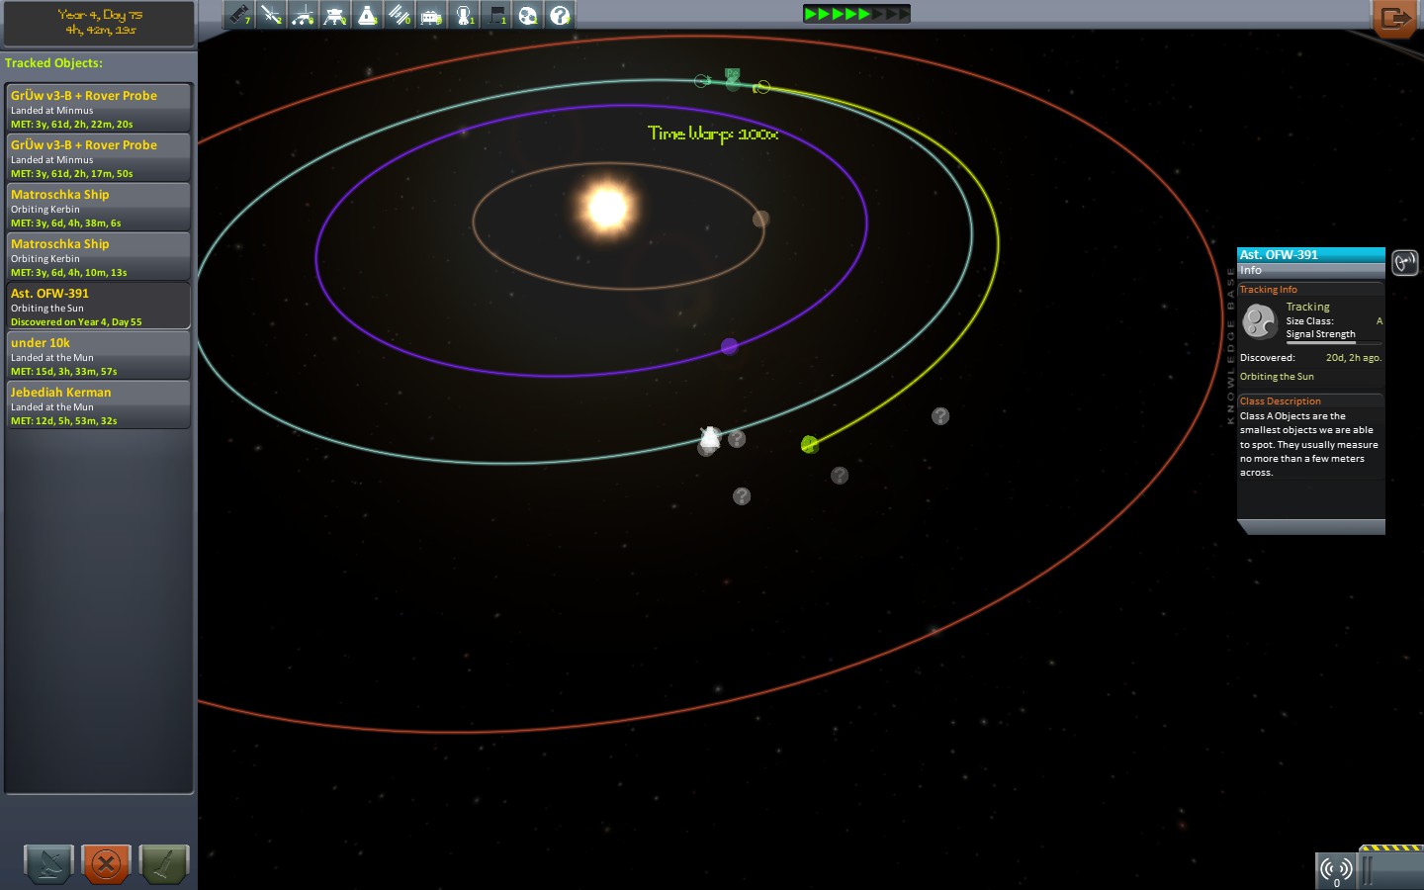The height and width of the screenshot is (890, 1424).
Task: Click the green Fly vessel button
Action: [x=163, y=863]
